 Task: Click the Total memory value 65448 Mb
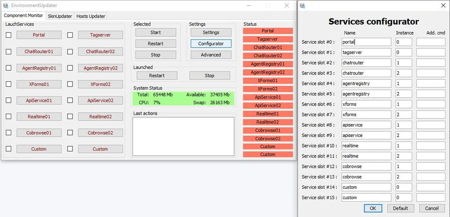pos(163,95)
